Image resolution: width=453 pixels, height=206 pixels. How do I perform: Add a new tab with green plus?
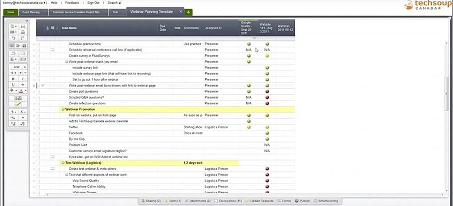189,12
